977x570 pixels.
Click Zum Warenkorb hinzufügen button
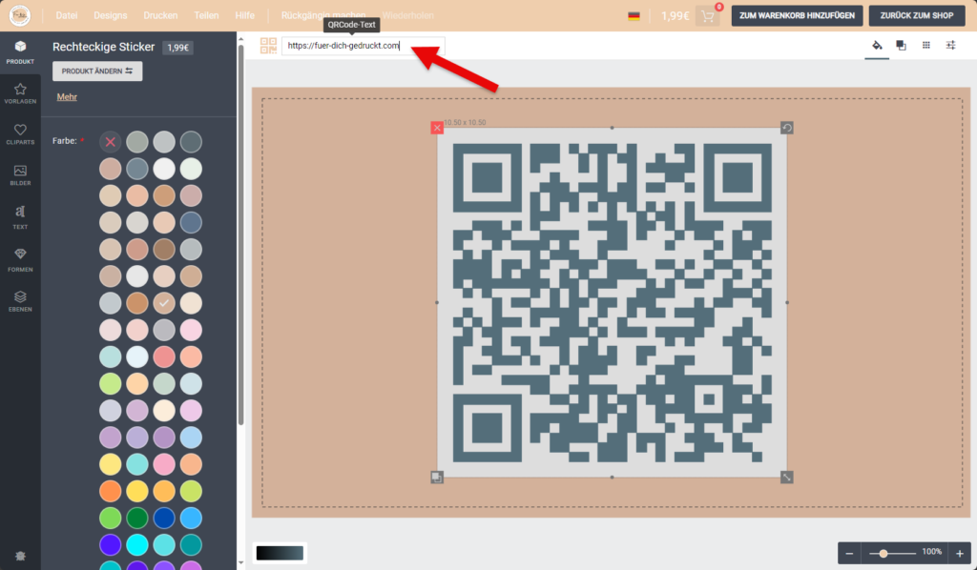797,16
